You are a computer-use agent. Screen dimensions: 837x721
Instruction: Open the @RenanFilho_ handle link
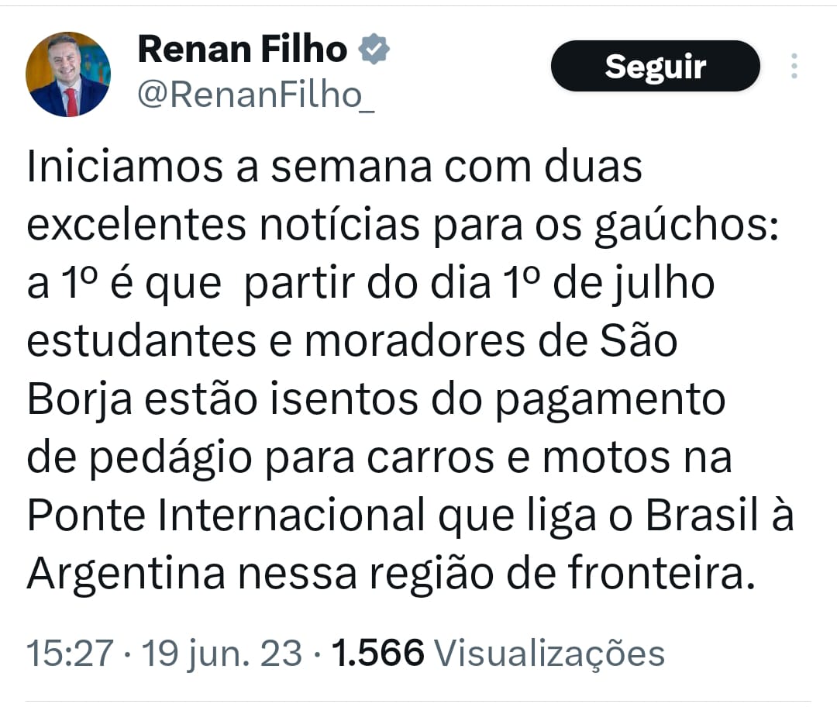click(256, 95)
